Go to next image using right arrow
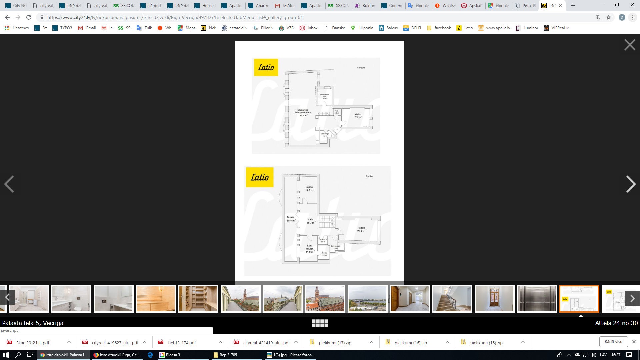640x360 pixels. coord(631,184)
